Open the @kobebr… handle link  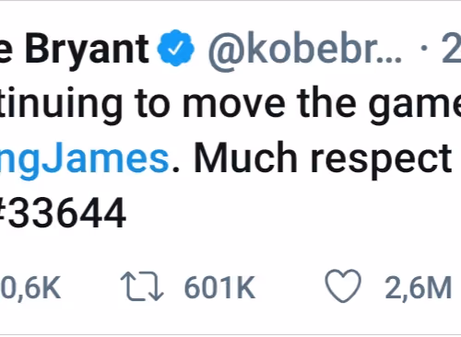[x=304, y=49]
